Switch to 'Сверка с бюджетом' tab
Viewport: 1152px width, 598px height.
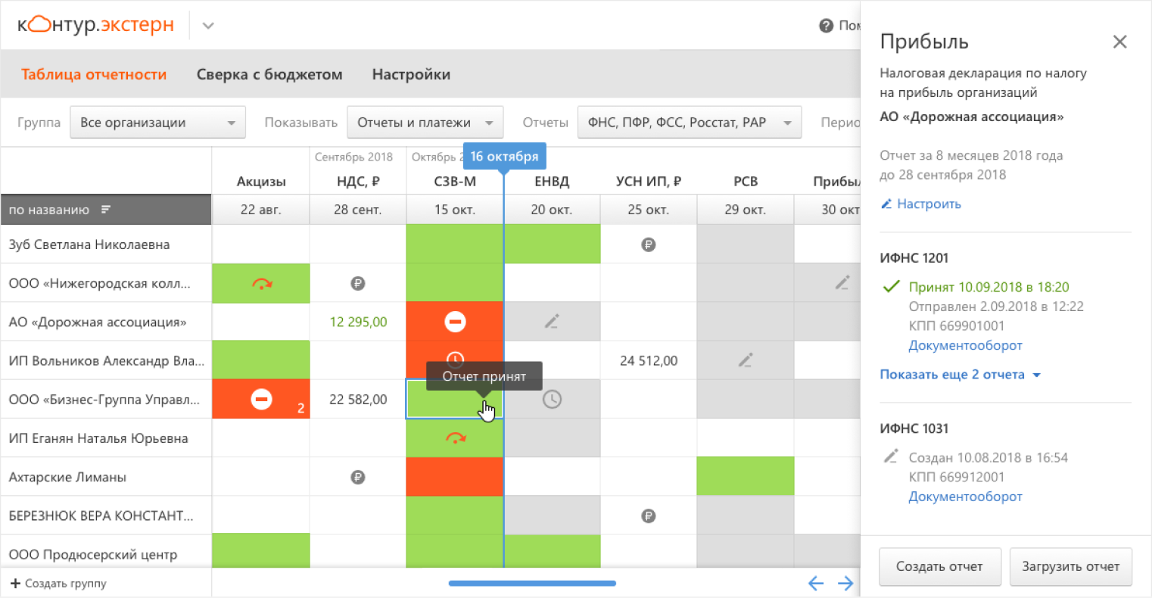[x=269, y=75]
